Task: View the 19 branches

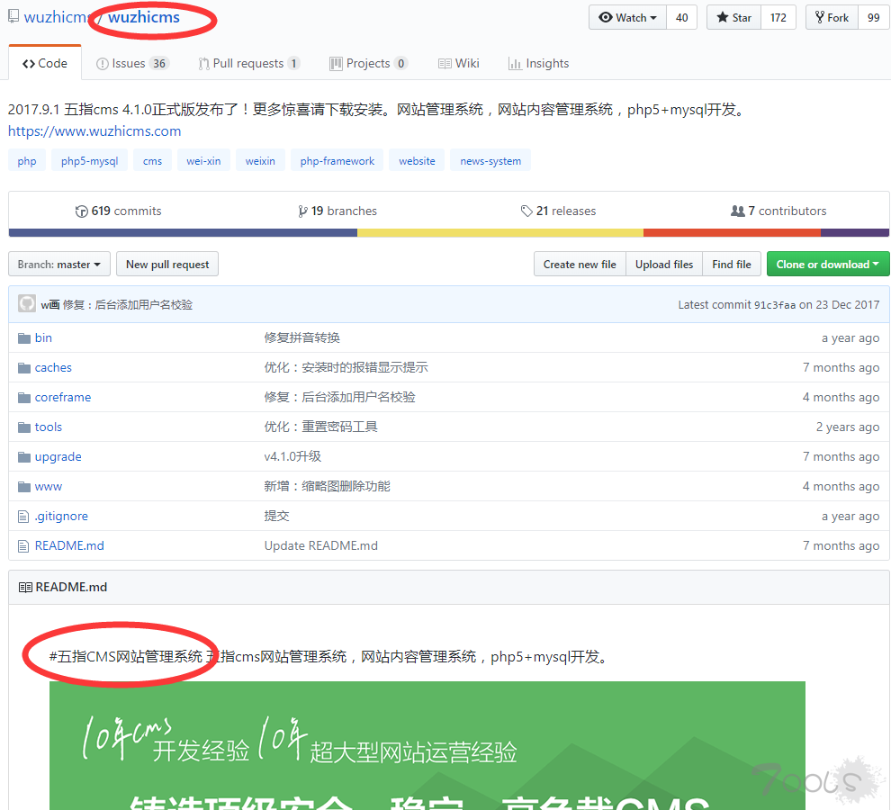Action: (337, 211)
